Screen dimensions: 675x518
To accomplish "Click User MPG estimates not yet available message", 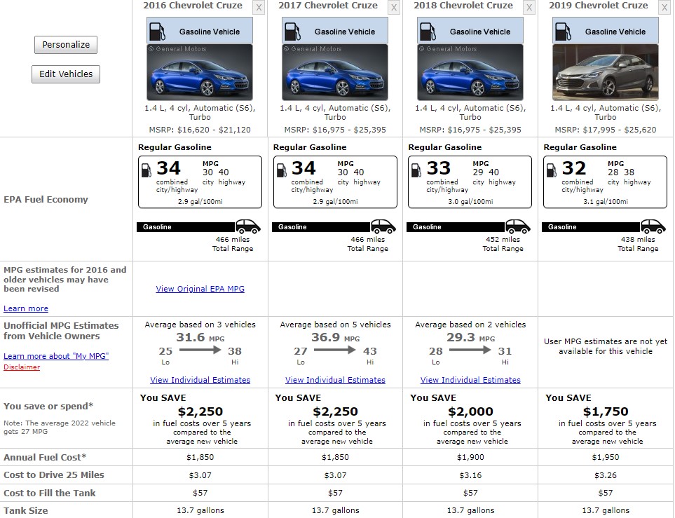I will (606, 346).
